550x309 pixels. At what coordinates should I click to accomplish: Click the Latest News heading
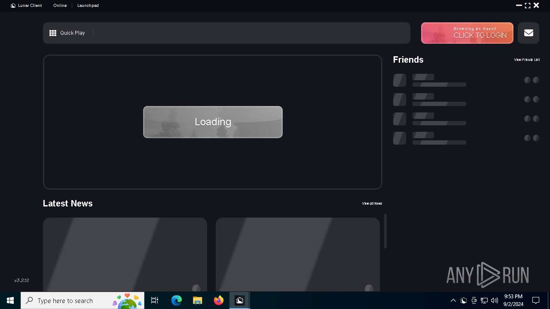(x=68, y=203)
